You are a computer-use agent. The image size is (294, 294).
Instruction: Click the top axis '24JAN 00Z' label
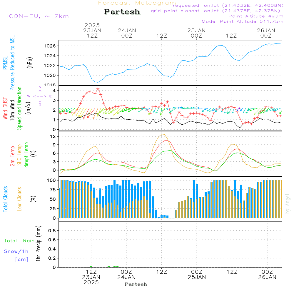coord(127,33)
